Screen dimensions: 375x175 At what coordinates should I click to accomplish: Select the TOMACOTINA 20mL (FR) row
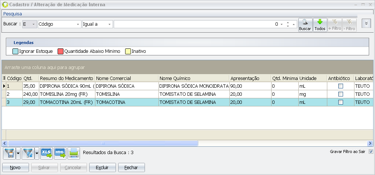(187, 102)
